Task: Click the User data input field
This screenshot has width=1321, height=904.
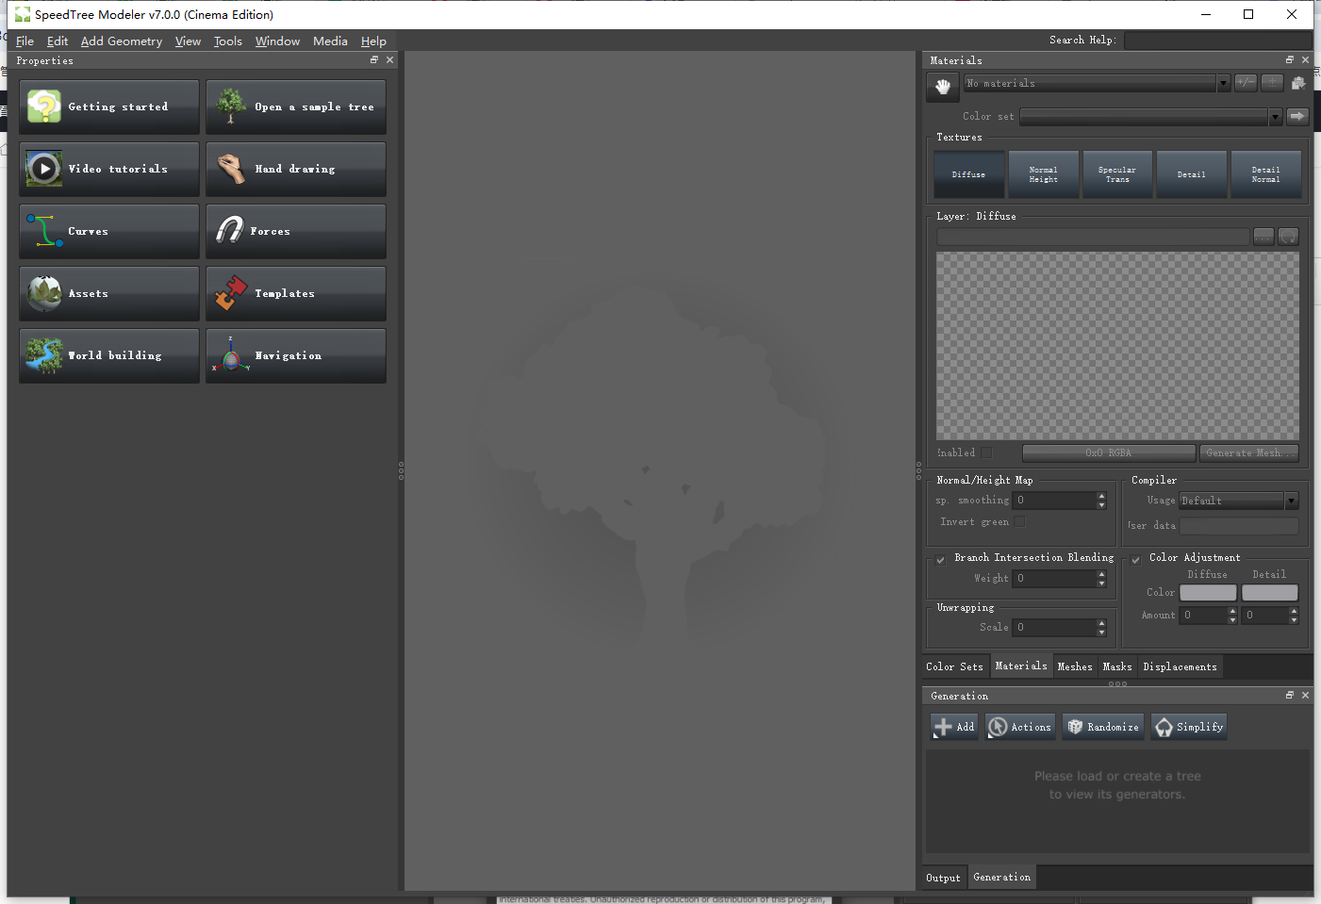Action: click(1239, 526)
